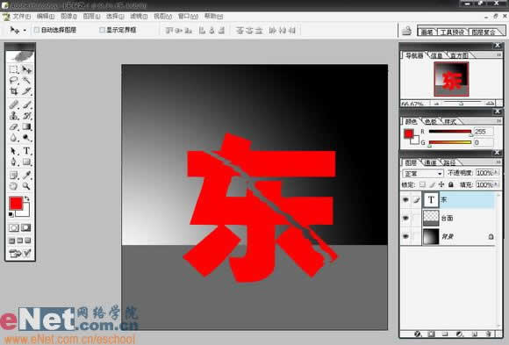Select the Eyedropper tool

coord(26,175)
